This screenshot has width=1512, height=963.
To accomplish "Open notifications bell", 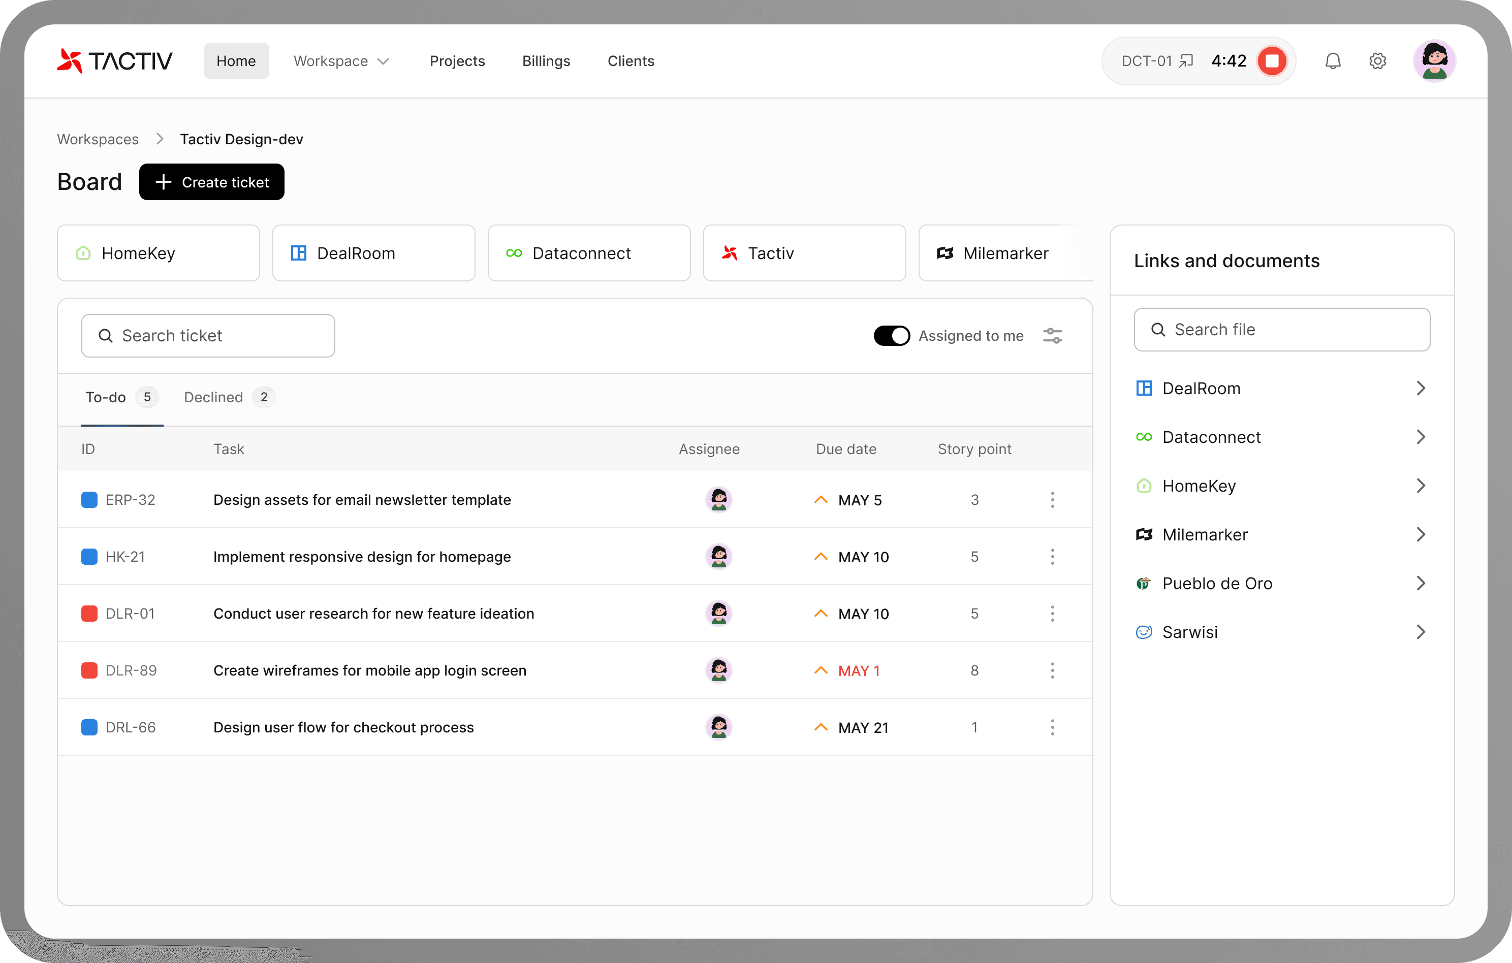I will [1333, 61].
